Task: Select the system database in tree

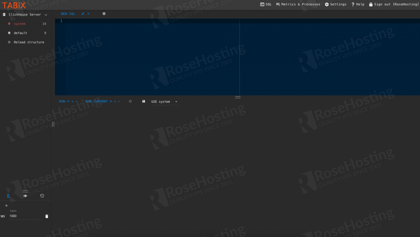Action: (20, 24)
